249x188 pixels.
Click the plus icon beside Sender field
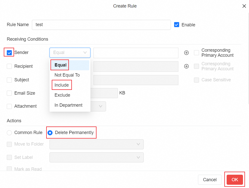(186, 53)
